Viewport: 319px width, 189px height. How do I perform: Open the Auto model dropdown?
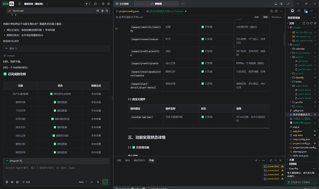click(83, 182)
